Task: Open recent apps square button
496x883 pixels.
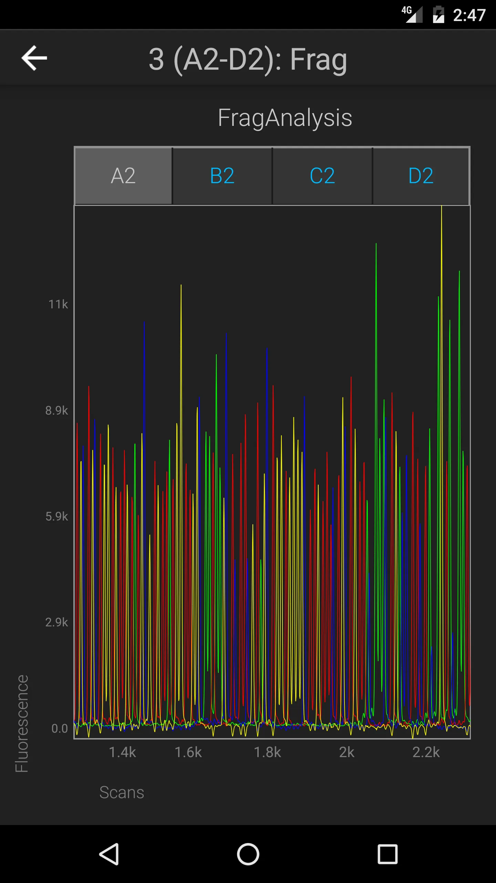Action: (x=387, y=854)
